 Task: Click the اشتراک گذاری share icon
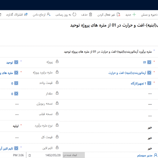tap(26, 14)
